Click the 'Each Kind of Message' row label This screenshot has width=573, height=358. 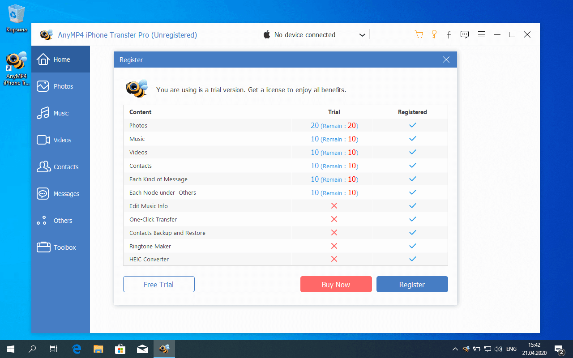coord(158,179)
